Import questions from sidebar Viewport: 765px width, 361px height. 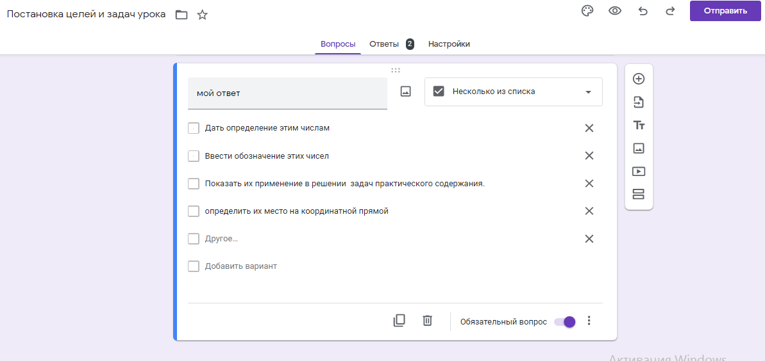click(x=639, y=102)
